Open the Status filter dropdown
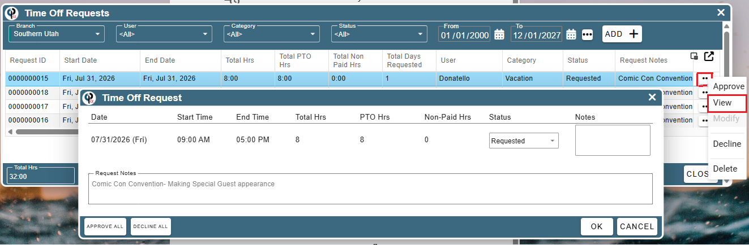This screenshot has height=245, width=749. point(379,34)
